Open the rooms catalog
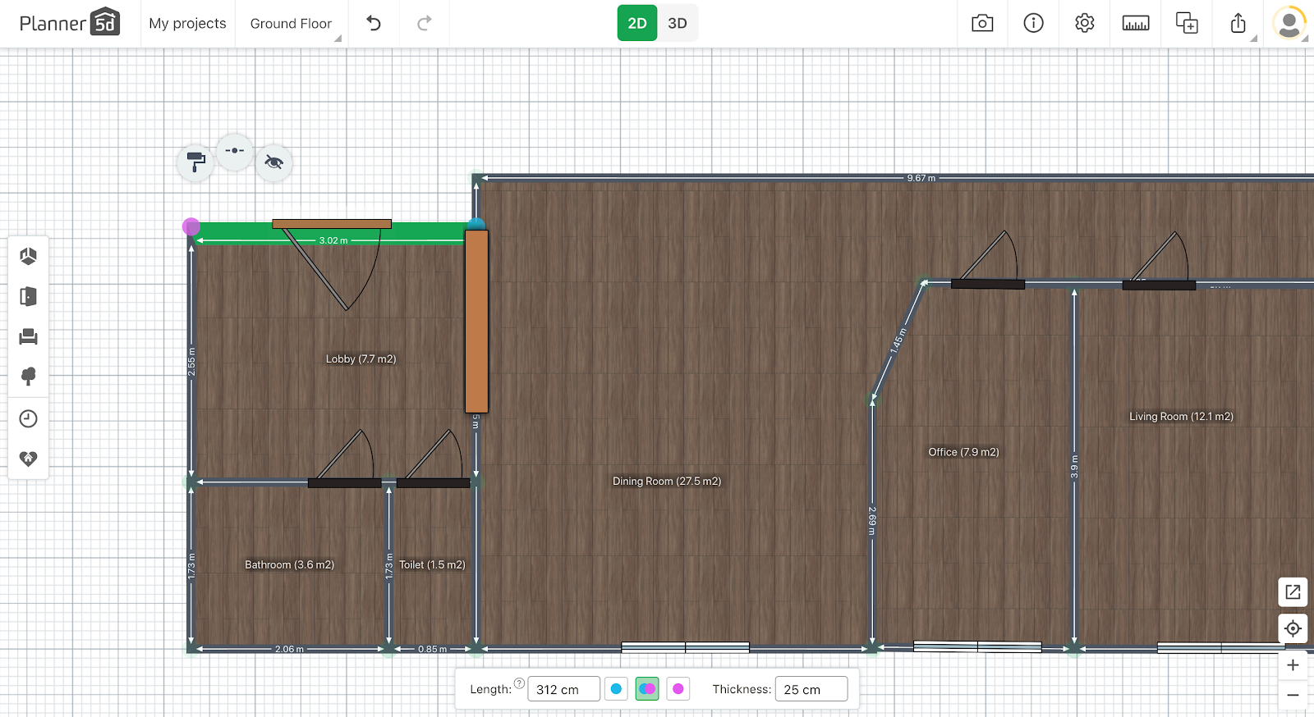The height and width of the screenshot is (717, 1314). pyautogui.click(x=28, y=257)
